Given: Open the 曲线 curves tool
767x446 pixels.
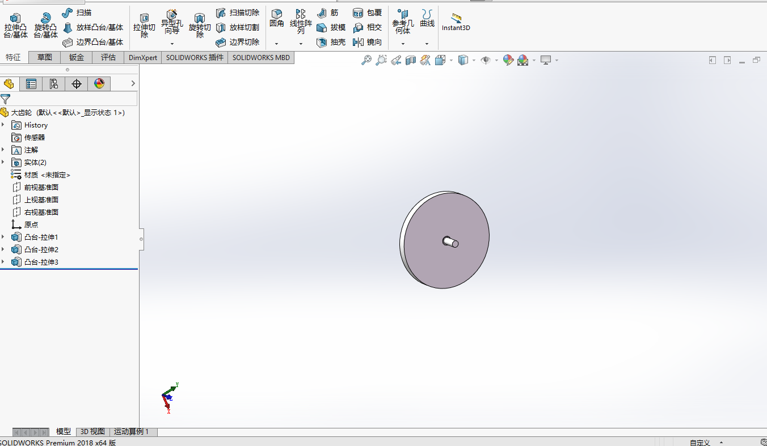Looking at the screenshot, I should pos(427,18).
